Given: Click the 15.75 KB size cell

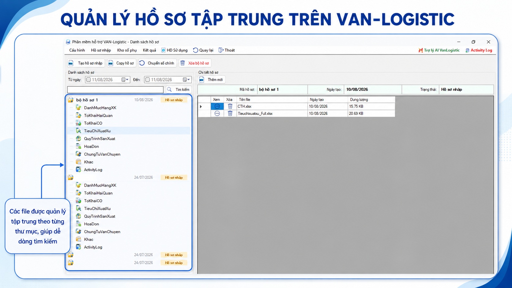Looking at the screenshot, I should [x=371, y=107].
